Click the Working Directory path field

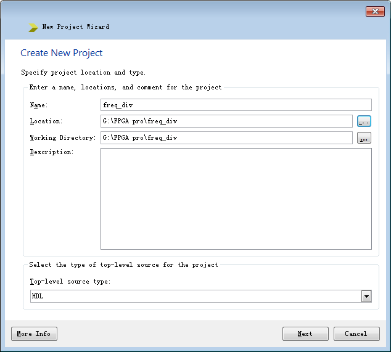pyautogui.click(x=226, y=138)
